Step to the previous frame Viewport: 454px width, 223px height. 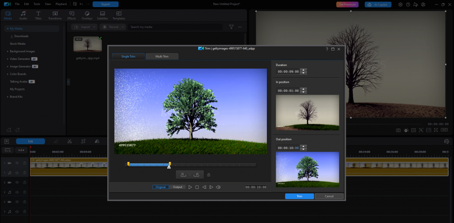204,187
